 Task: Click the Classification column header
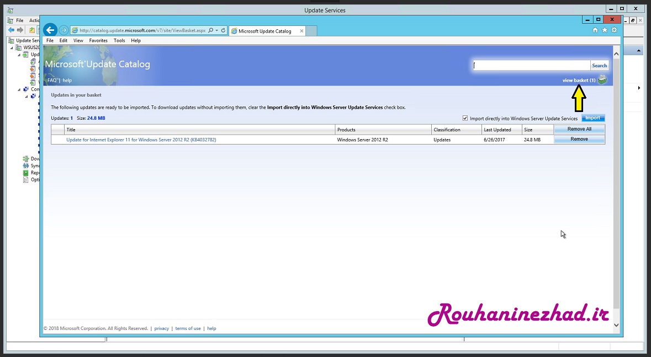[457, 130]
